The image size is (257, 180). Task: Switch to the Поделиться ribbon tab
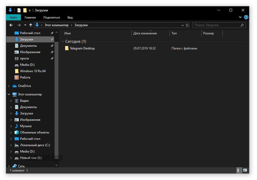pyautogui.click(x=52, y=17)
